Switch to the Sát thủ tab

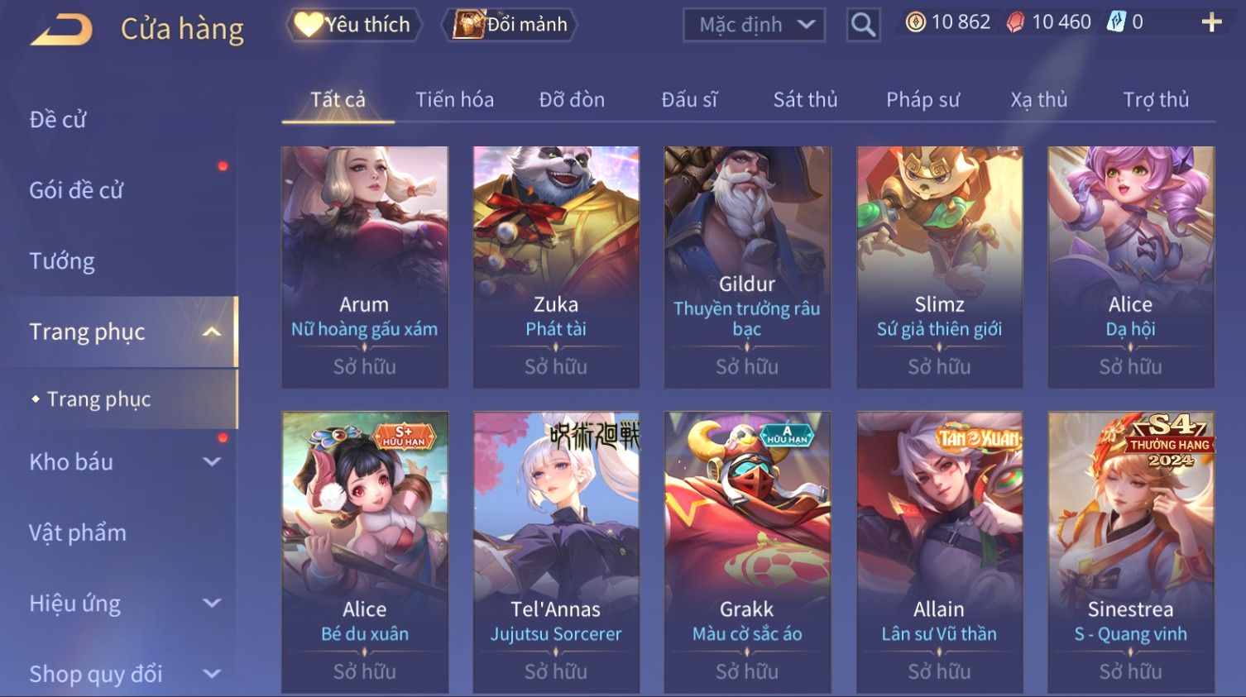tap(805, 100)
